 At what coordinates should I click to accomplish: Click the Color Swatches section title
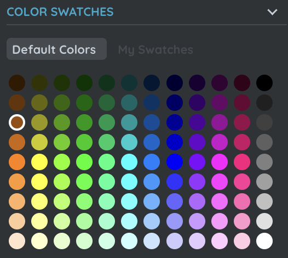(60, 12)
